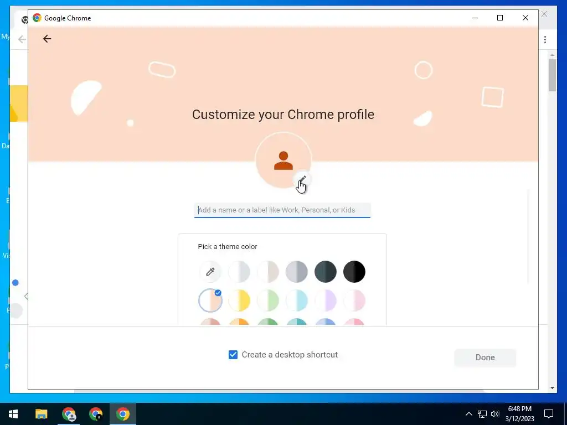Close the Google Chrome profile dialog
The image size is (567, 425).
point(525,18)
